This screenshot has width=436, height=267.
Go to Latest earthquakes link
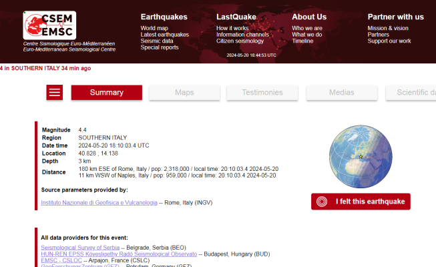click(164, 35)
